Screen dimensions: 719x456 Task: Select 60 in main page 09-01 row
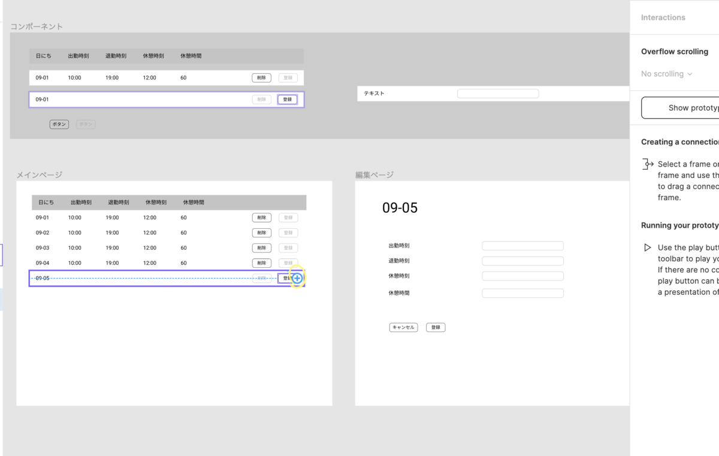tap(184, 218)
